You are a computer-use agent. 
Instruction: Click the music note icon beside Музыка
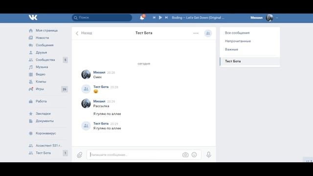pos(31,67)
